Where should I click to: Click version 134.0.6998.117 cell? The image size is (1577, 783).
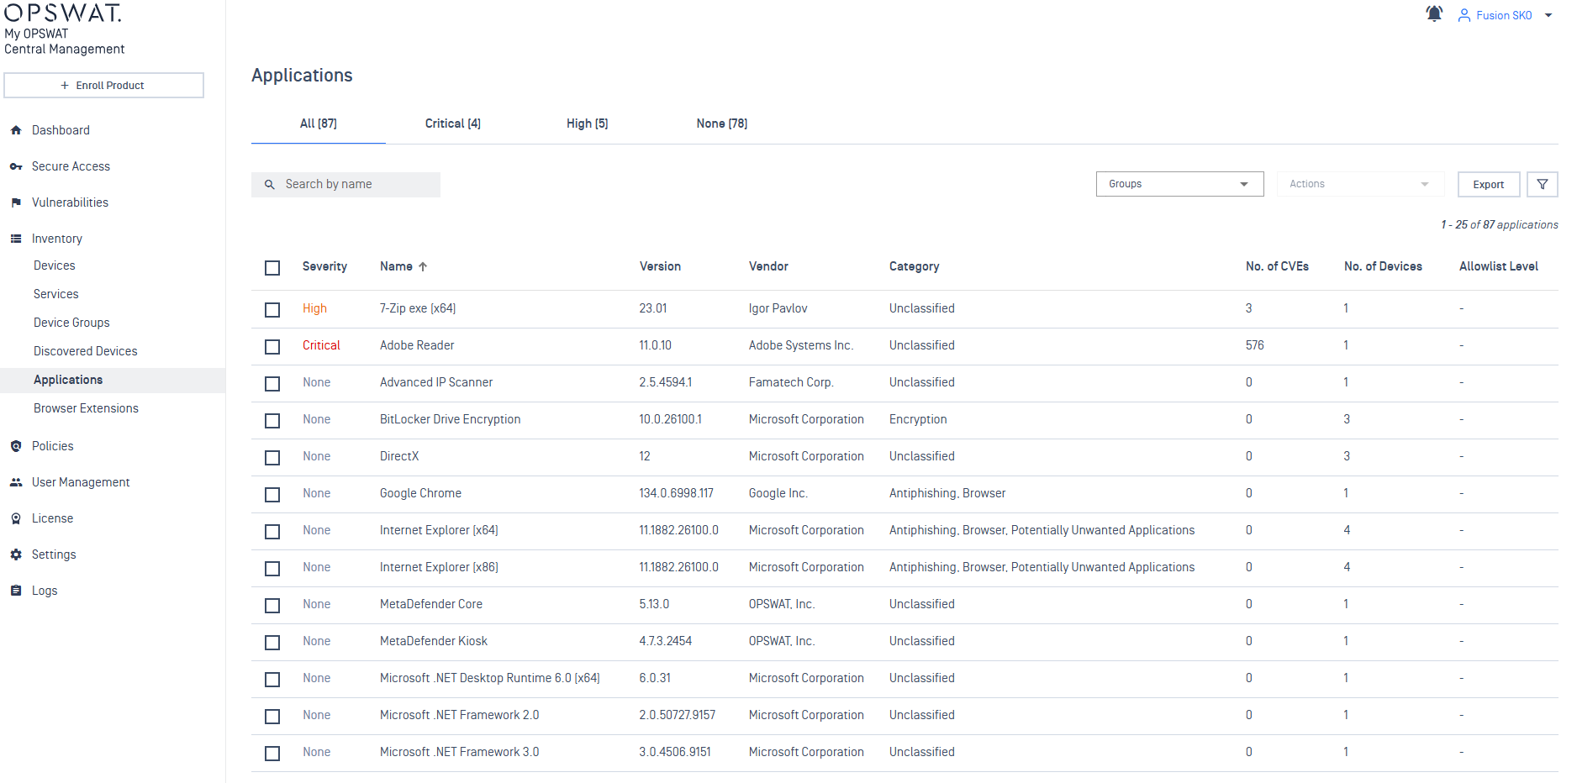676,493
